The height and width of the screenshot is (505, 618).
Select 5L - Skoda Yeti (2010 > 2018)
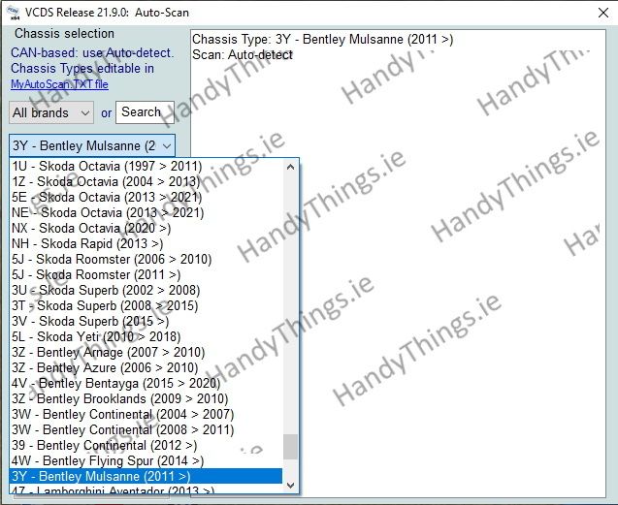(146, 336)
